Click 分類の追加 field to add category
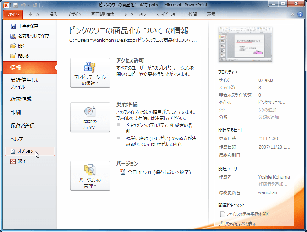 (268, 117)
